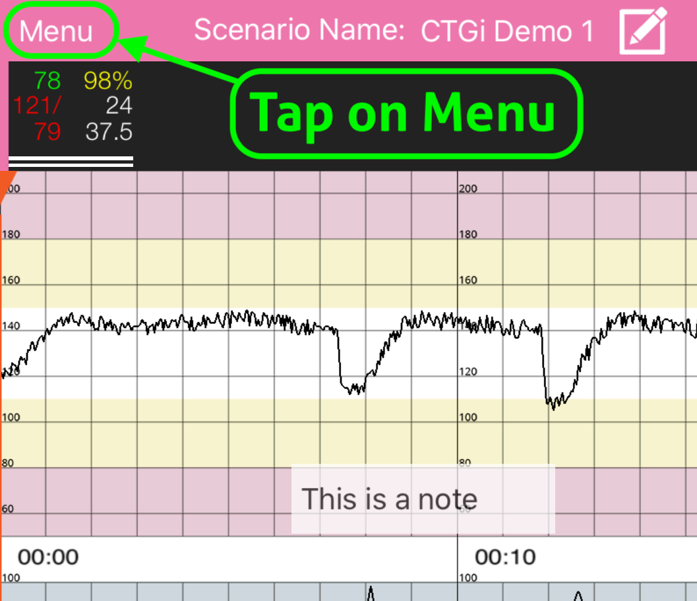697x601 pixels.
Task: Click the edit scenario pencil icon
Action: pyautogui.click(x=642, y=31)
